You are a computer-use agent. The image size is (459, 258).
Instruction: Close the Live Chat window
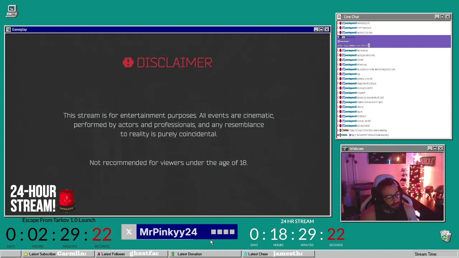[x=448, y=17]
